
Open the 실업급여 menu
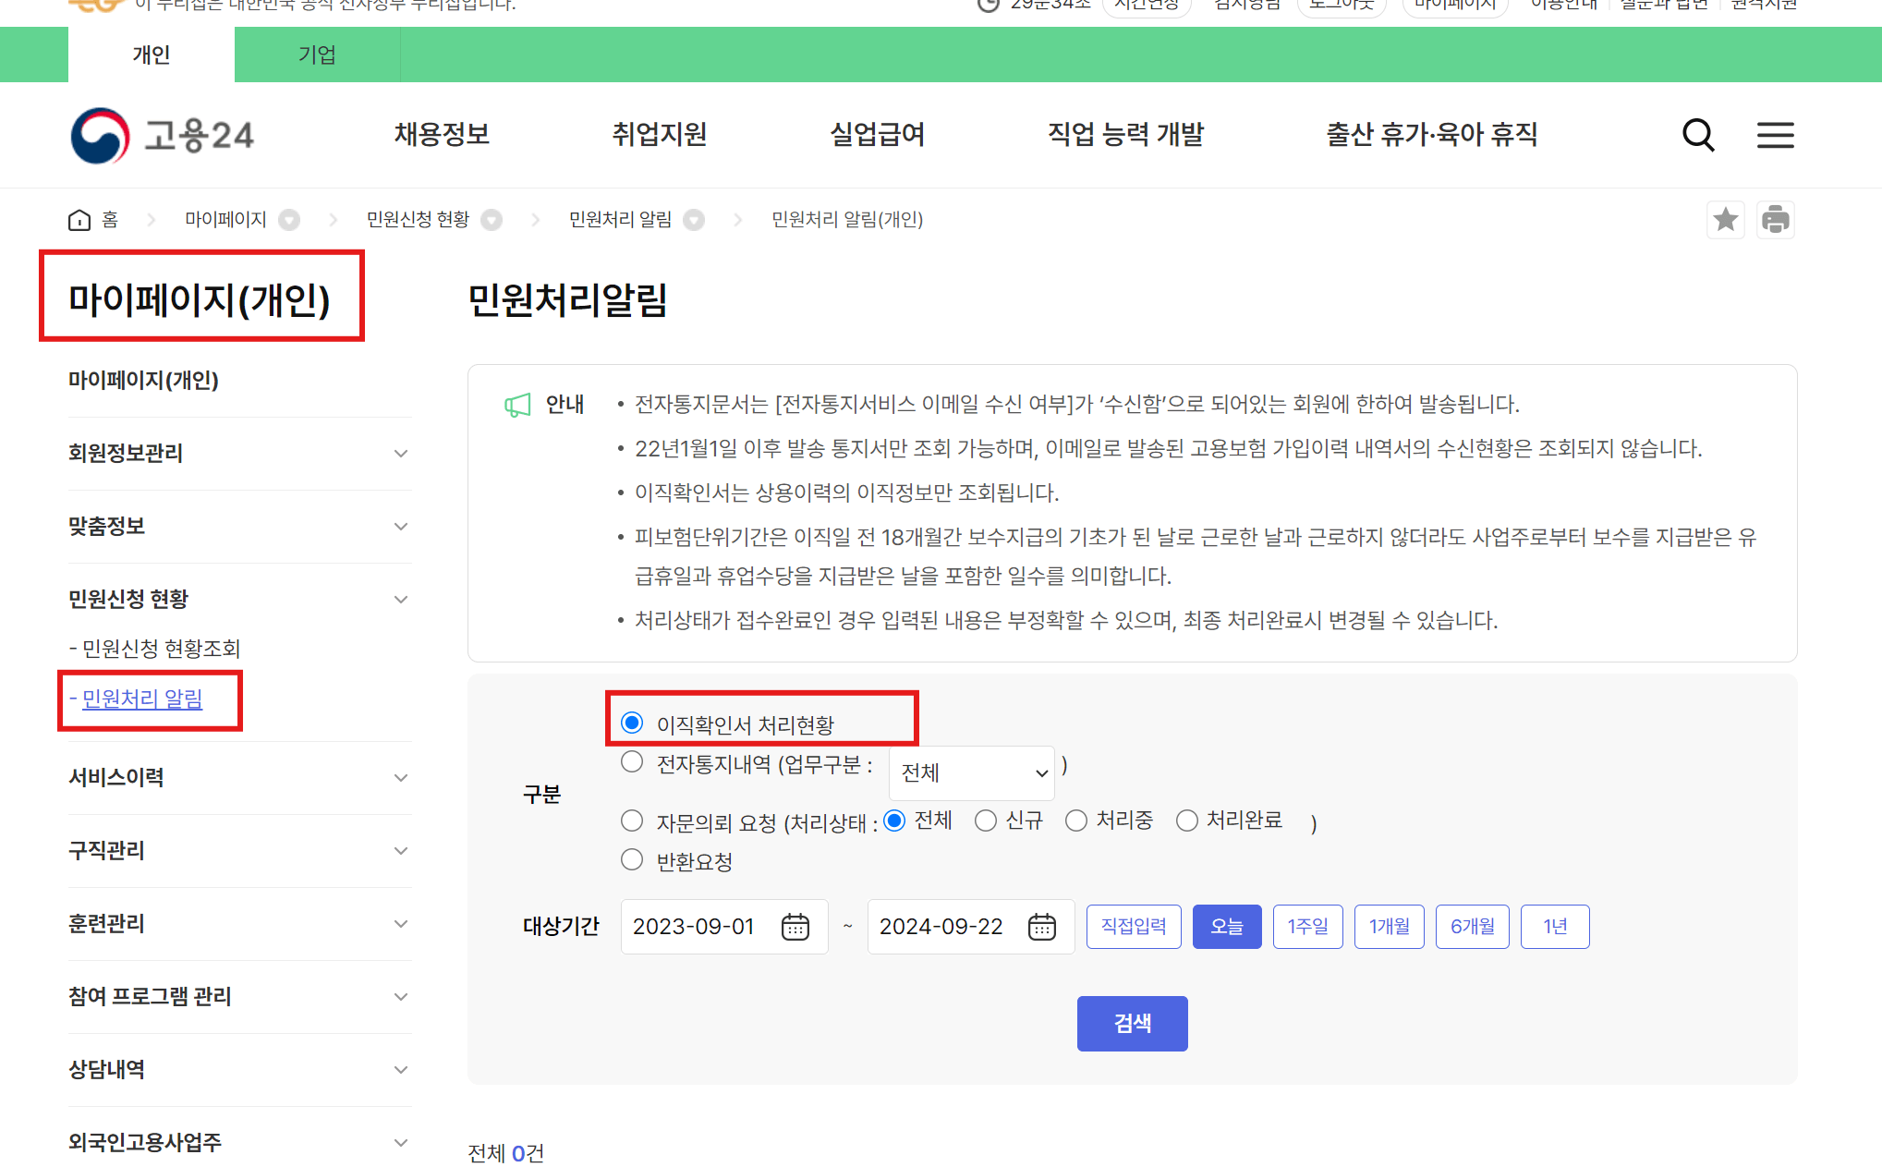pyautogui.click(x=876, y=135)
